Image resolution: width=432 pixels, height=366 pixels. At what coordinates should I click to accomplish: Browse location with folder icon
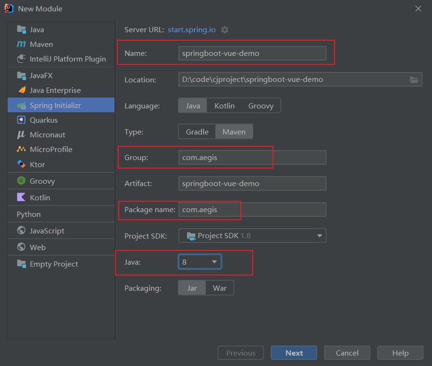[414, 80]
